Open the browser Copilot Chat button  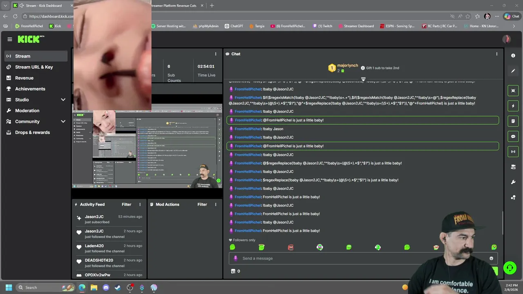click(512, 16)
